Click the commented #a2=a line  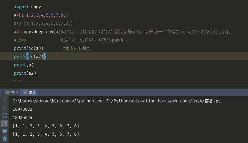[20, 40]
